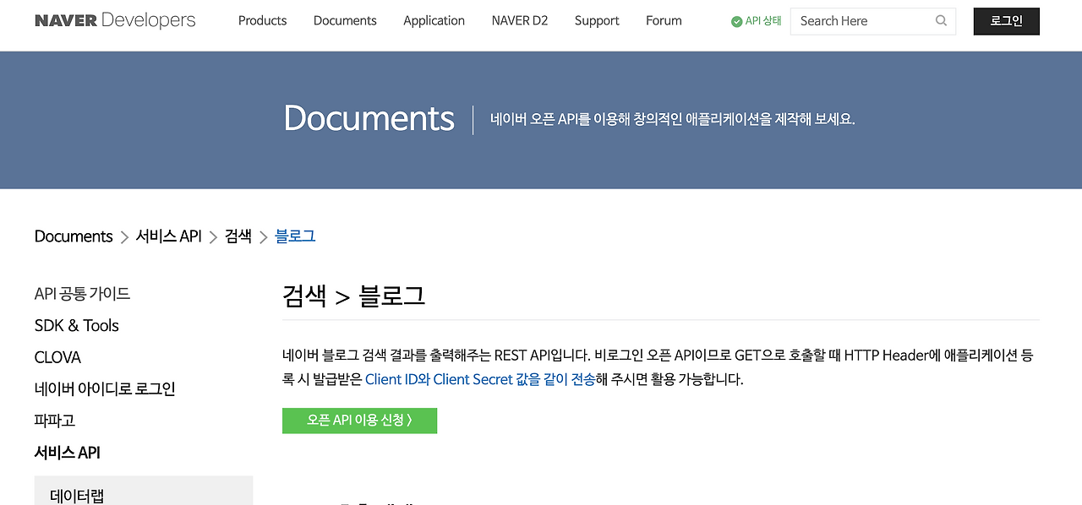Open the Documents menu

coord(345,21)
